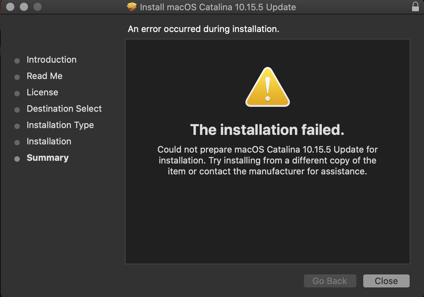Select the Summary step
The image size is (424, 297).
47,158
